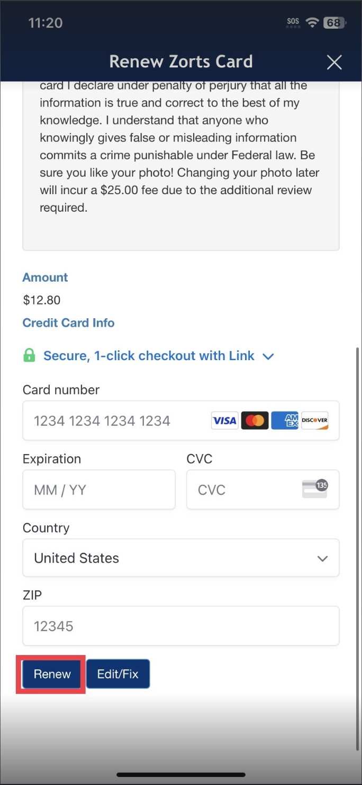Click the Visa card logo
The width and height of the screenshot is (362, 785).
click(x=224, y=421)
